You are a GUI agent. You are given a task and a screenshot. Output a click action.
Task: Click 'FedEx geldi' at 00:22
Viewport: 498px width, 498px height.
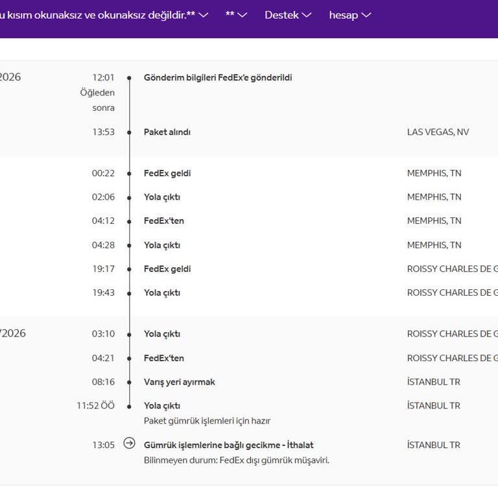(x=167, y=173)
